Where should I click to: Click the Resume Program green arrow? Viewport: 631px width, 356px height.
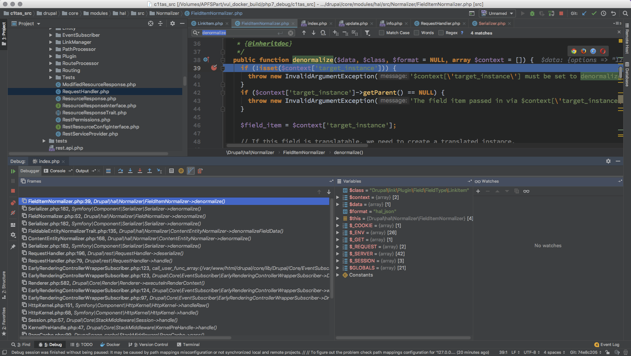tap(13, 171)
